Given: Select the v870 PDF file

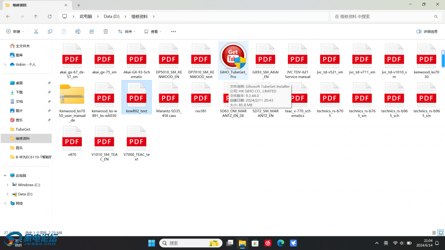Looking at the screenshot, I should click(x=72, y=141).
